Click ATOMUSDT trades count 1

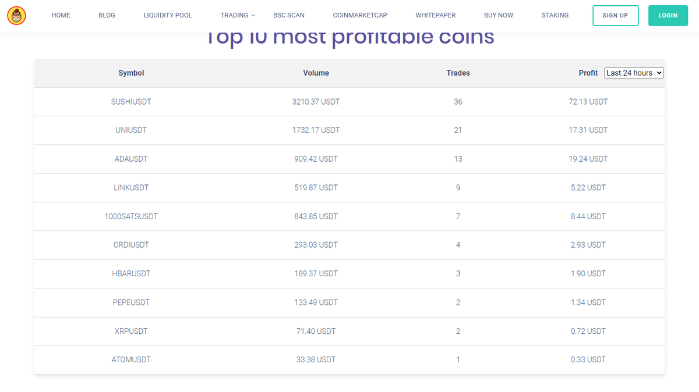pos(458,359)
